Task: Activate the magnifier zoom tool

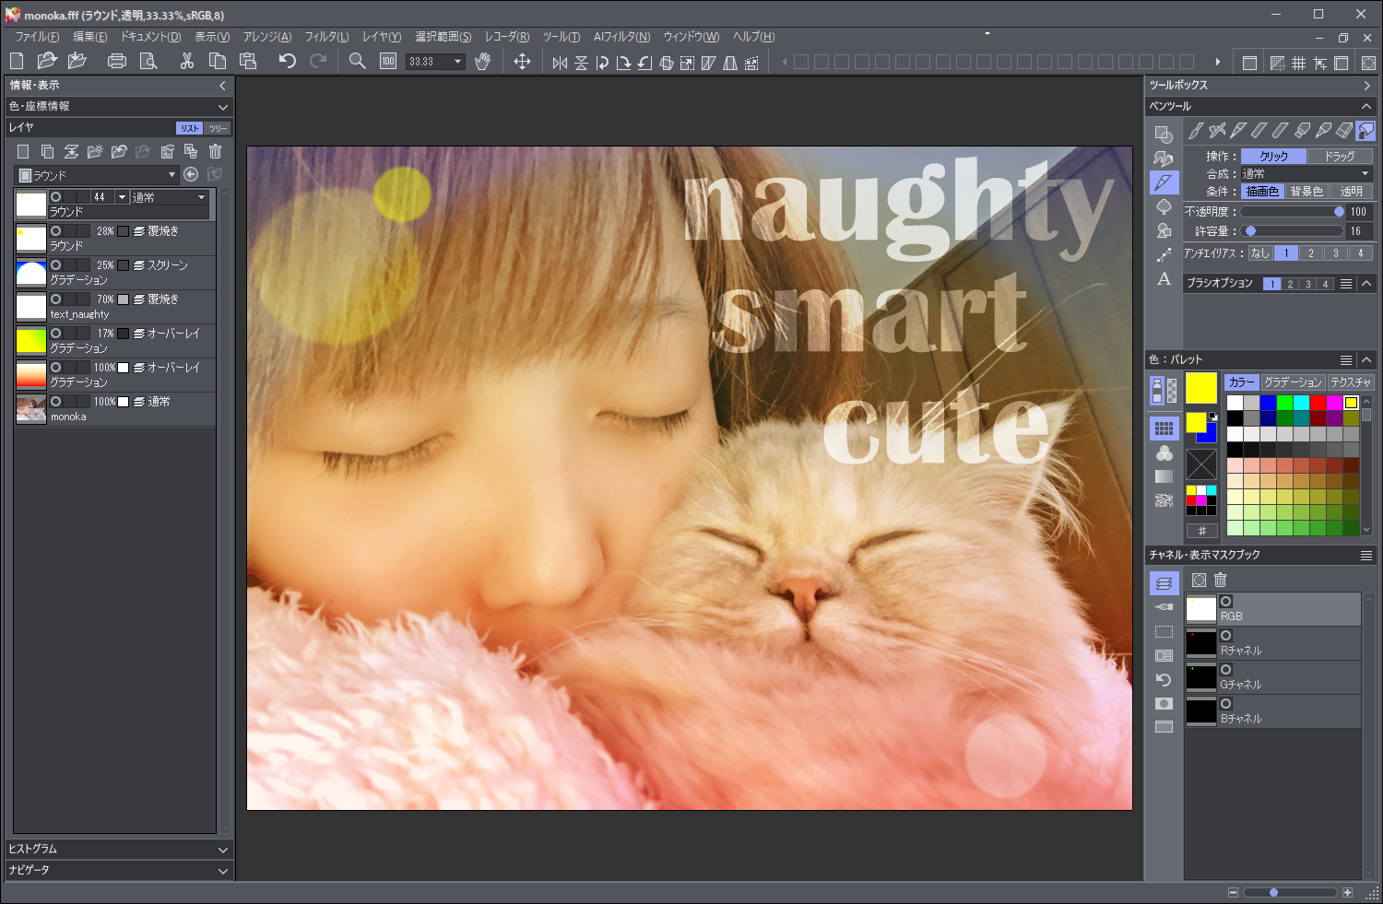Action: point(357,61)
